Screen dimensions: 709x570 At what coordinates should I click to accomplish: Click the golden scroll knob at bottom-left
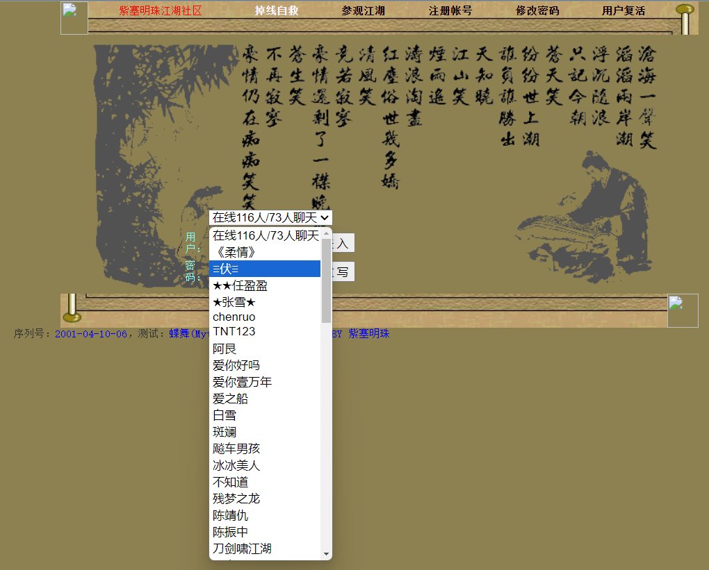point(72,308)
